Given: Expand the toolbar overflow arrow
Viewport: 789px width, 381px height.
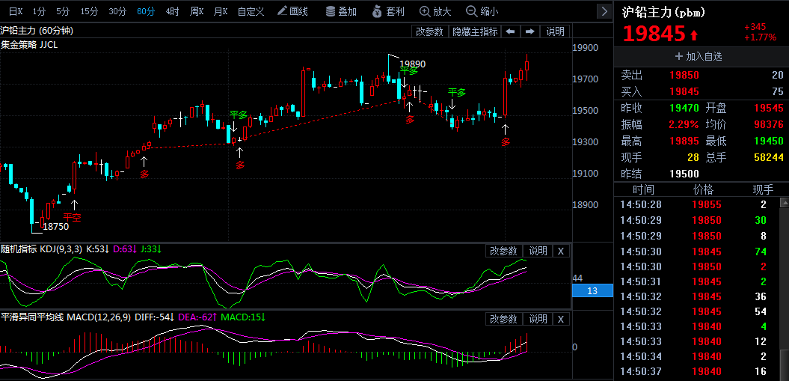Looking at the screenshot, I should 604,11.
